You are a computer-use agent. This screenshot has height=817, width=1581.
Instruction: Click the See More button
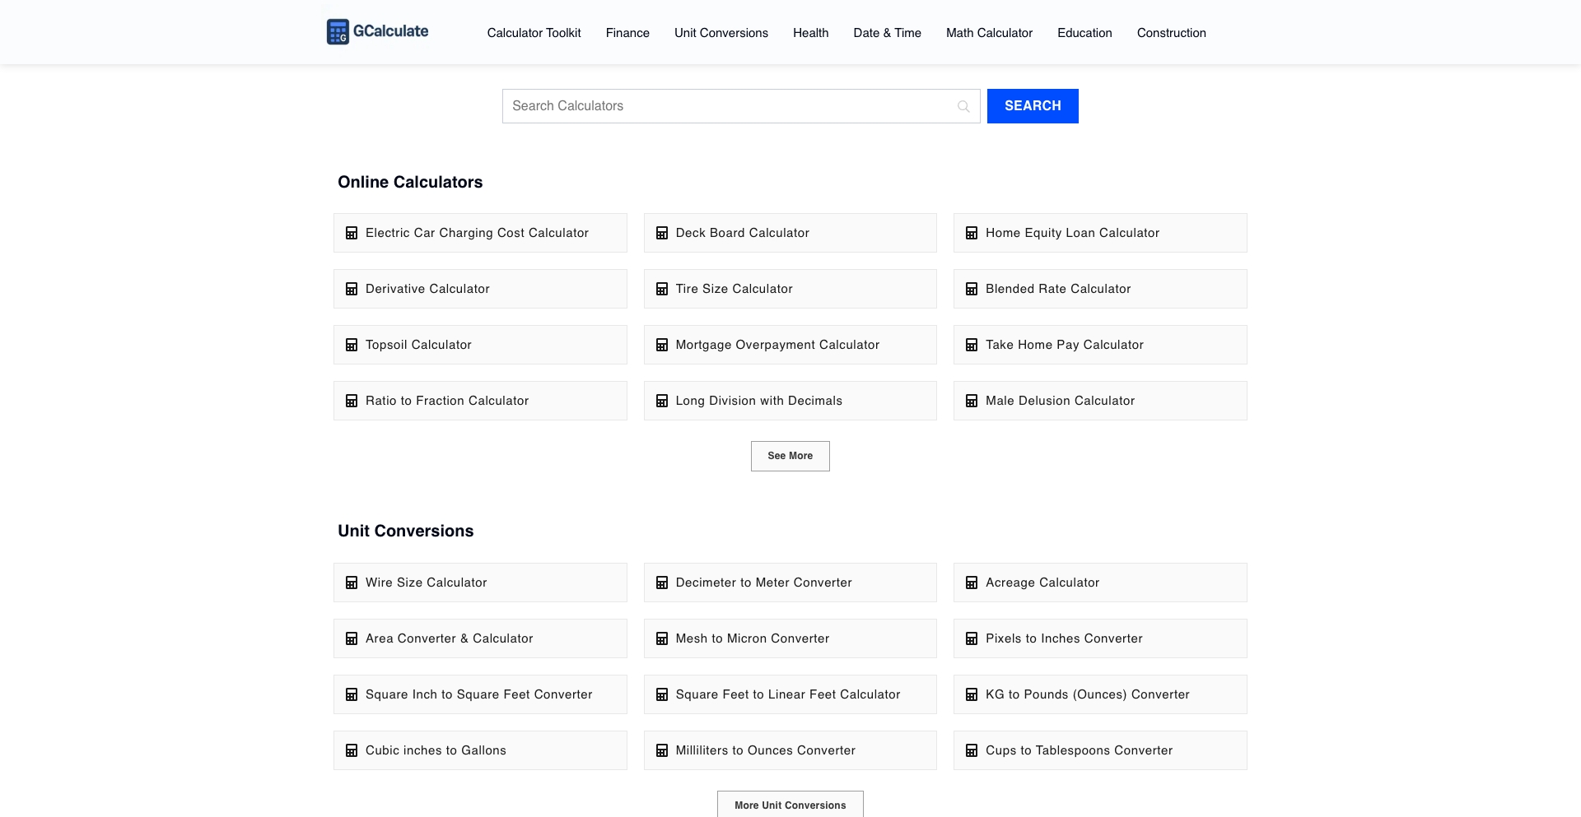[x=790, y=456]
